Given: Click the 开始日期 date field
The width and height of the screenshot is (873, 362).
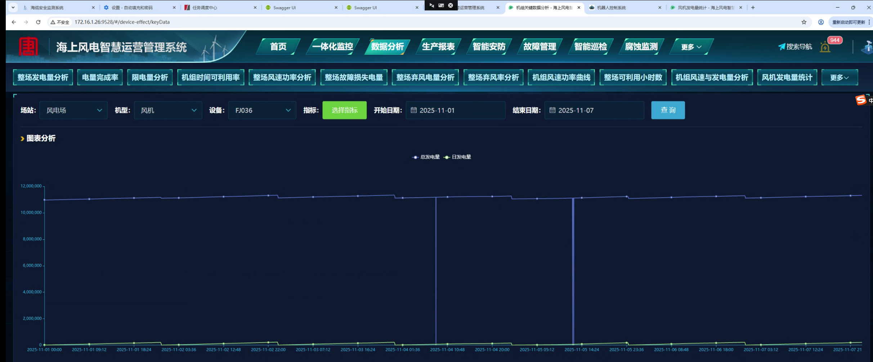Looking at the screenshot, I should [x=455, y=110].
